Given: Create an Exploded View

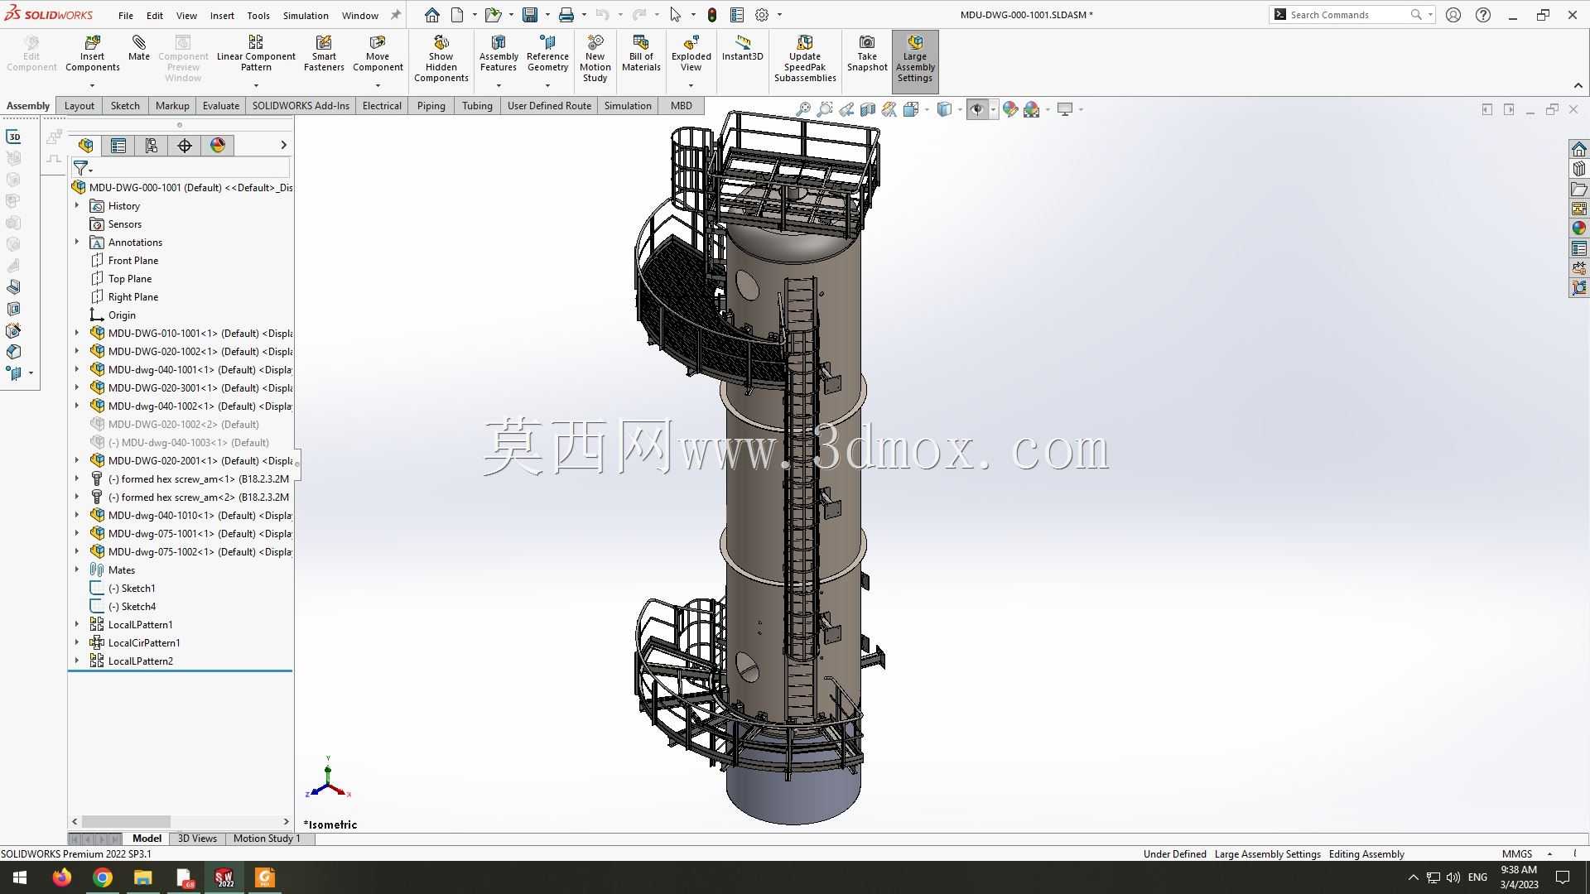Looking at the screenshot, I should (x=691, y=55).
